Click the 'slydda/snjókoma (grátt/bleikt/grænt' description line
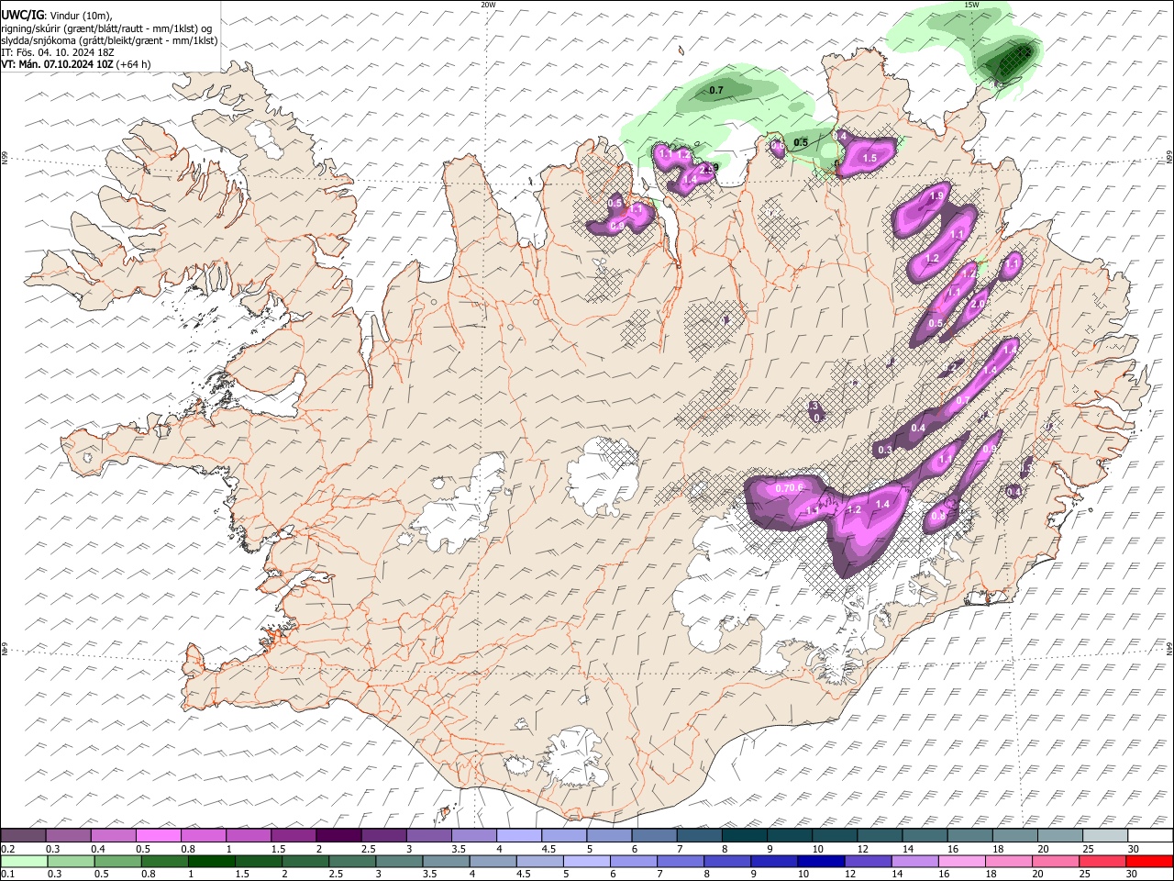The width and height of the screenshot is (1174, 881). [109, 41]
